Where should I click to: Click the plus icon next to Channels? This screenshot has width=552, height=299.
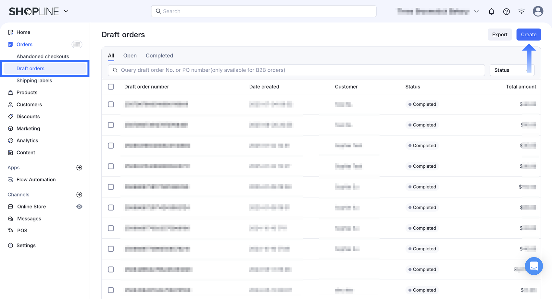click(79, 195)
